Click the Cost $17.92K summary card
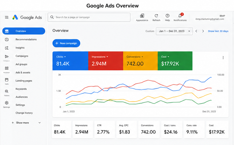The image size is (234, 145). [217, 129]
